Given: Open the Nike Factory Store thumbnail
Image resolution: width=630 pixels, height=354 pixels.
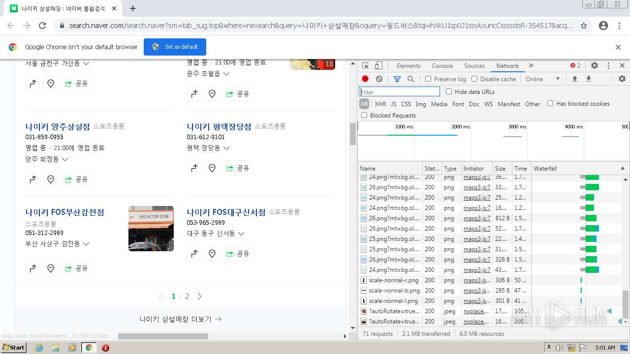Looking at the screenshot, I should 151,229.
